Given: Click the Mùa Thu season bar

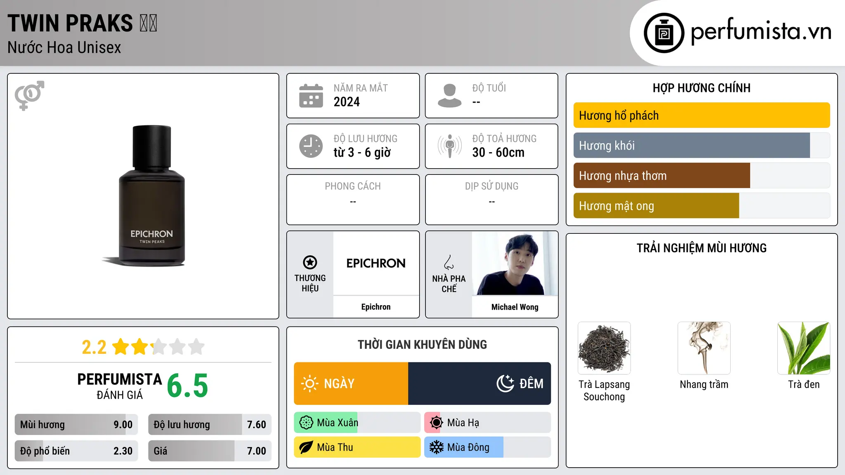Looking at the screenshot, I should (357, 447).
